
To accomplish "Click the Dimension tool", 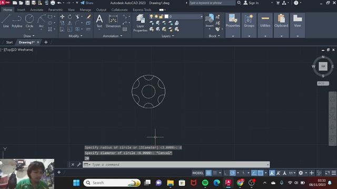I will point(113,21).
